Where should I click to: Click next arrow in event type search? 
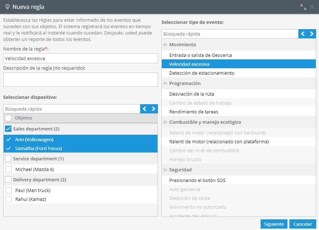coord(312,34)
